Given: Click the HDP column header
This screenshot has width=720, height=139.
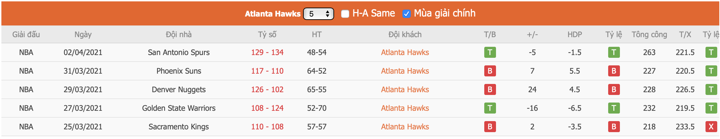Looking at the screenshot, I should (x=575, y=34).
